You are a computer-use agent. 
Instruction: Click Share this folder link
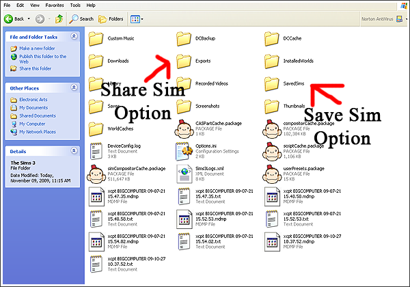point(36,68)
